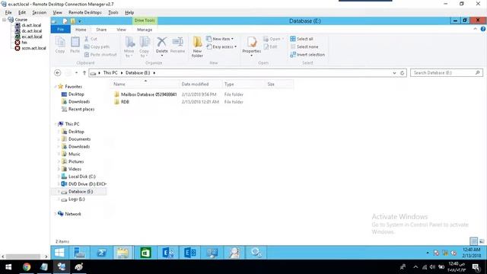Switch to the large icons view
This screenshot has height=274, width=487.
[482, 241]
